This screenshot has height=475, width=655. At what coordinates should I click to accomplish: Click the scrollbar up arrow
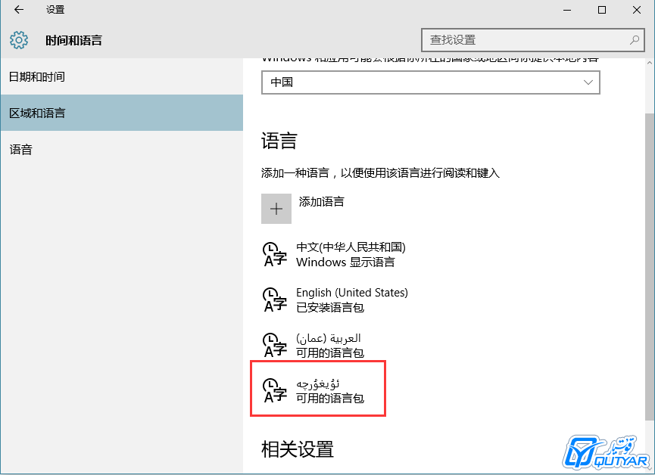tap(649, 63)
